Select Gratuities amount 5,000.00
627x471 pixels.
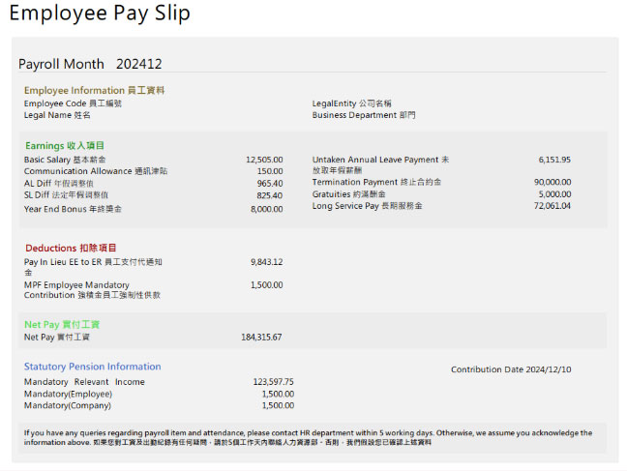[x=554, y=194]
